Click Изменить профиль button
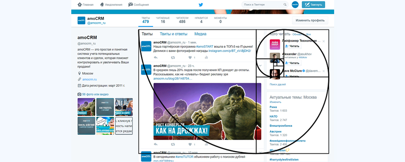The height and width of the screenshot is (162, 405). [310, 20]
